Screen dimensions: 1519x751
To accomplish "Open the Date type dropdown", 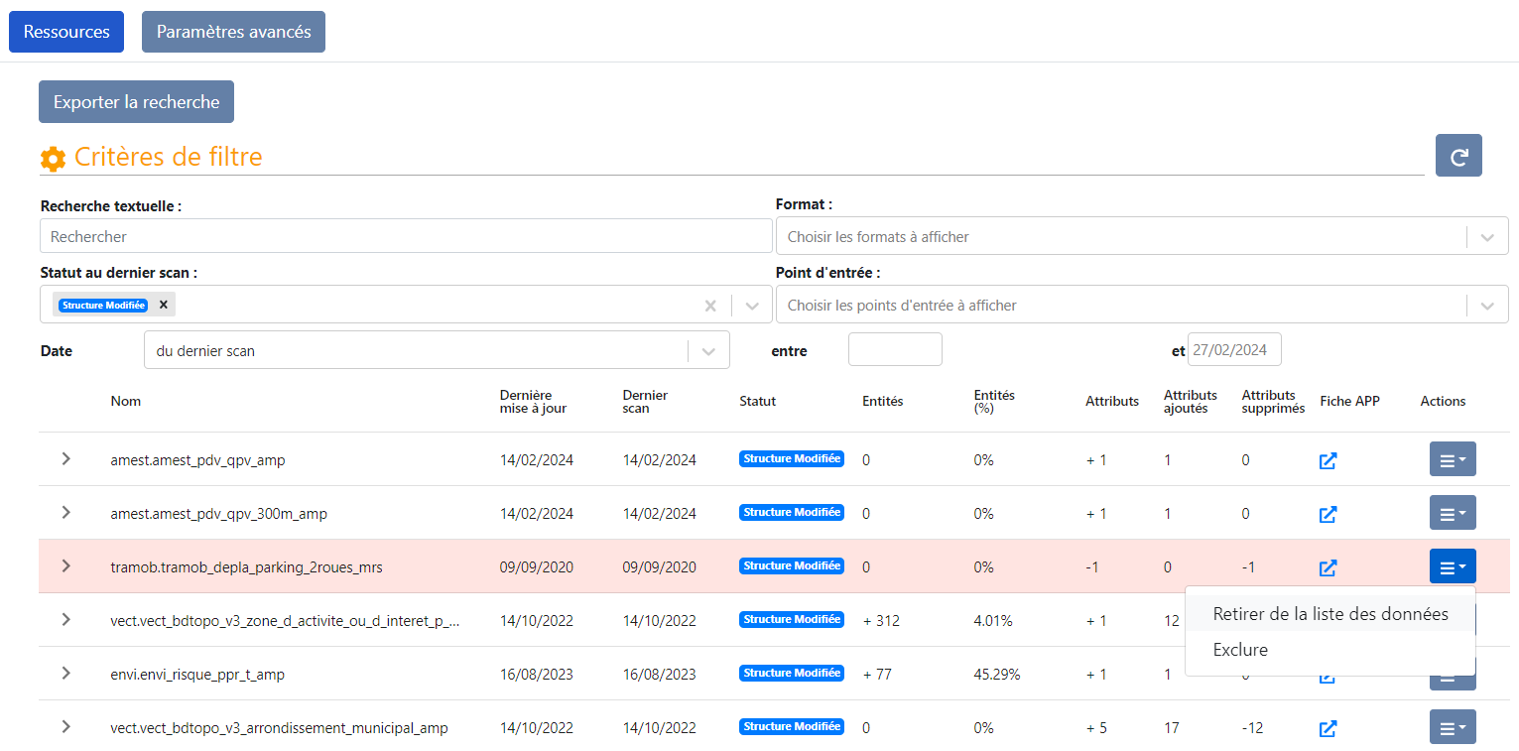I will pyautogui.click(x=437, y=350).
